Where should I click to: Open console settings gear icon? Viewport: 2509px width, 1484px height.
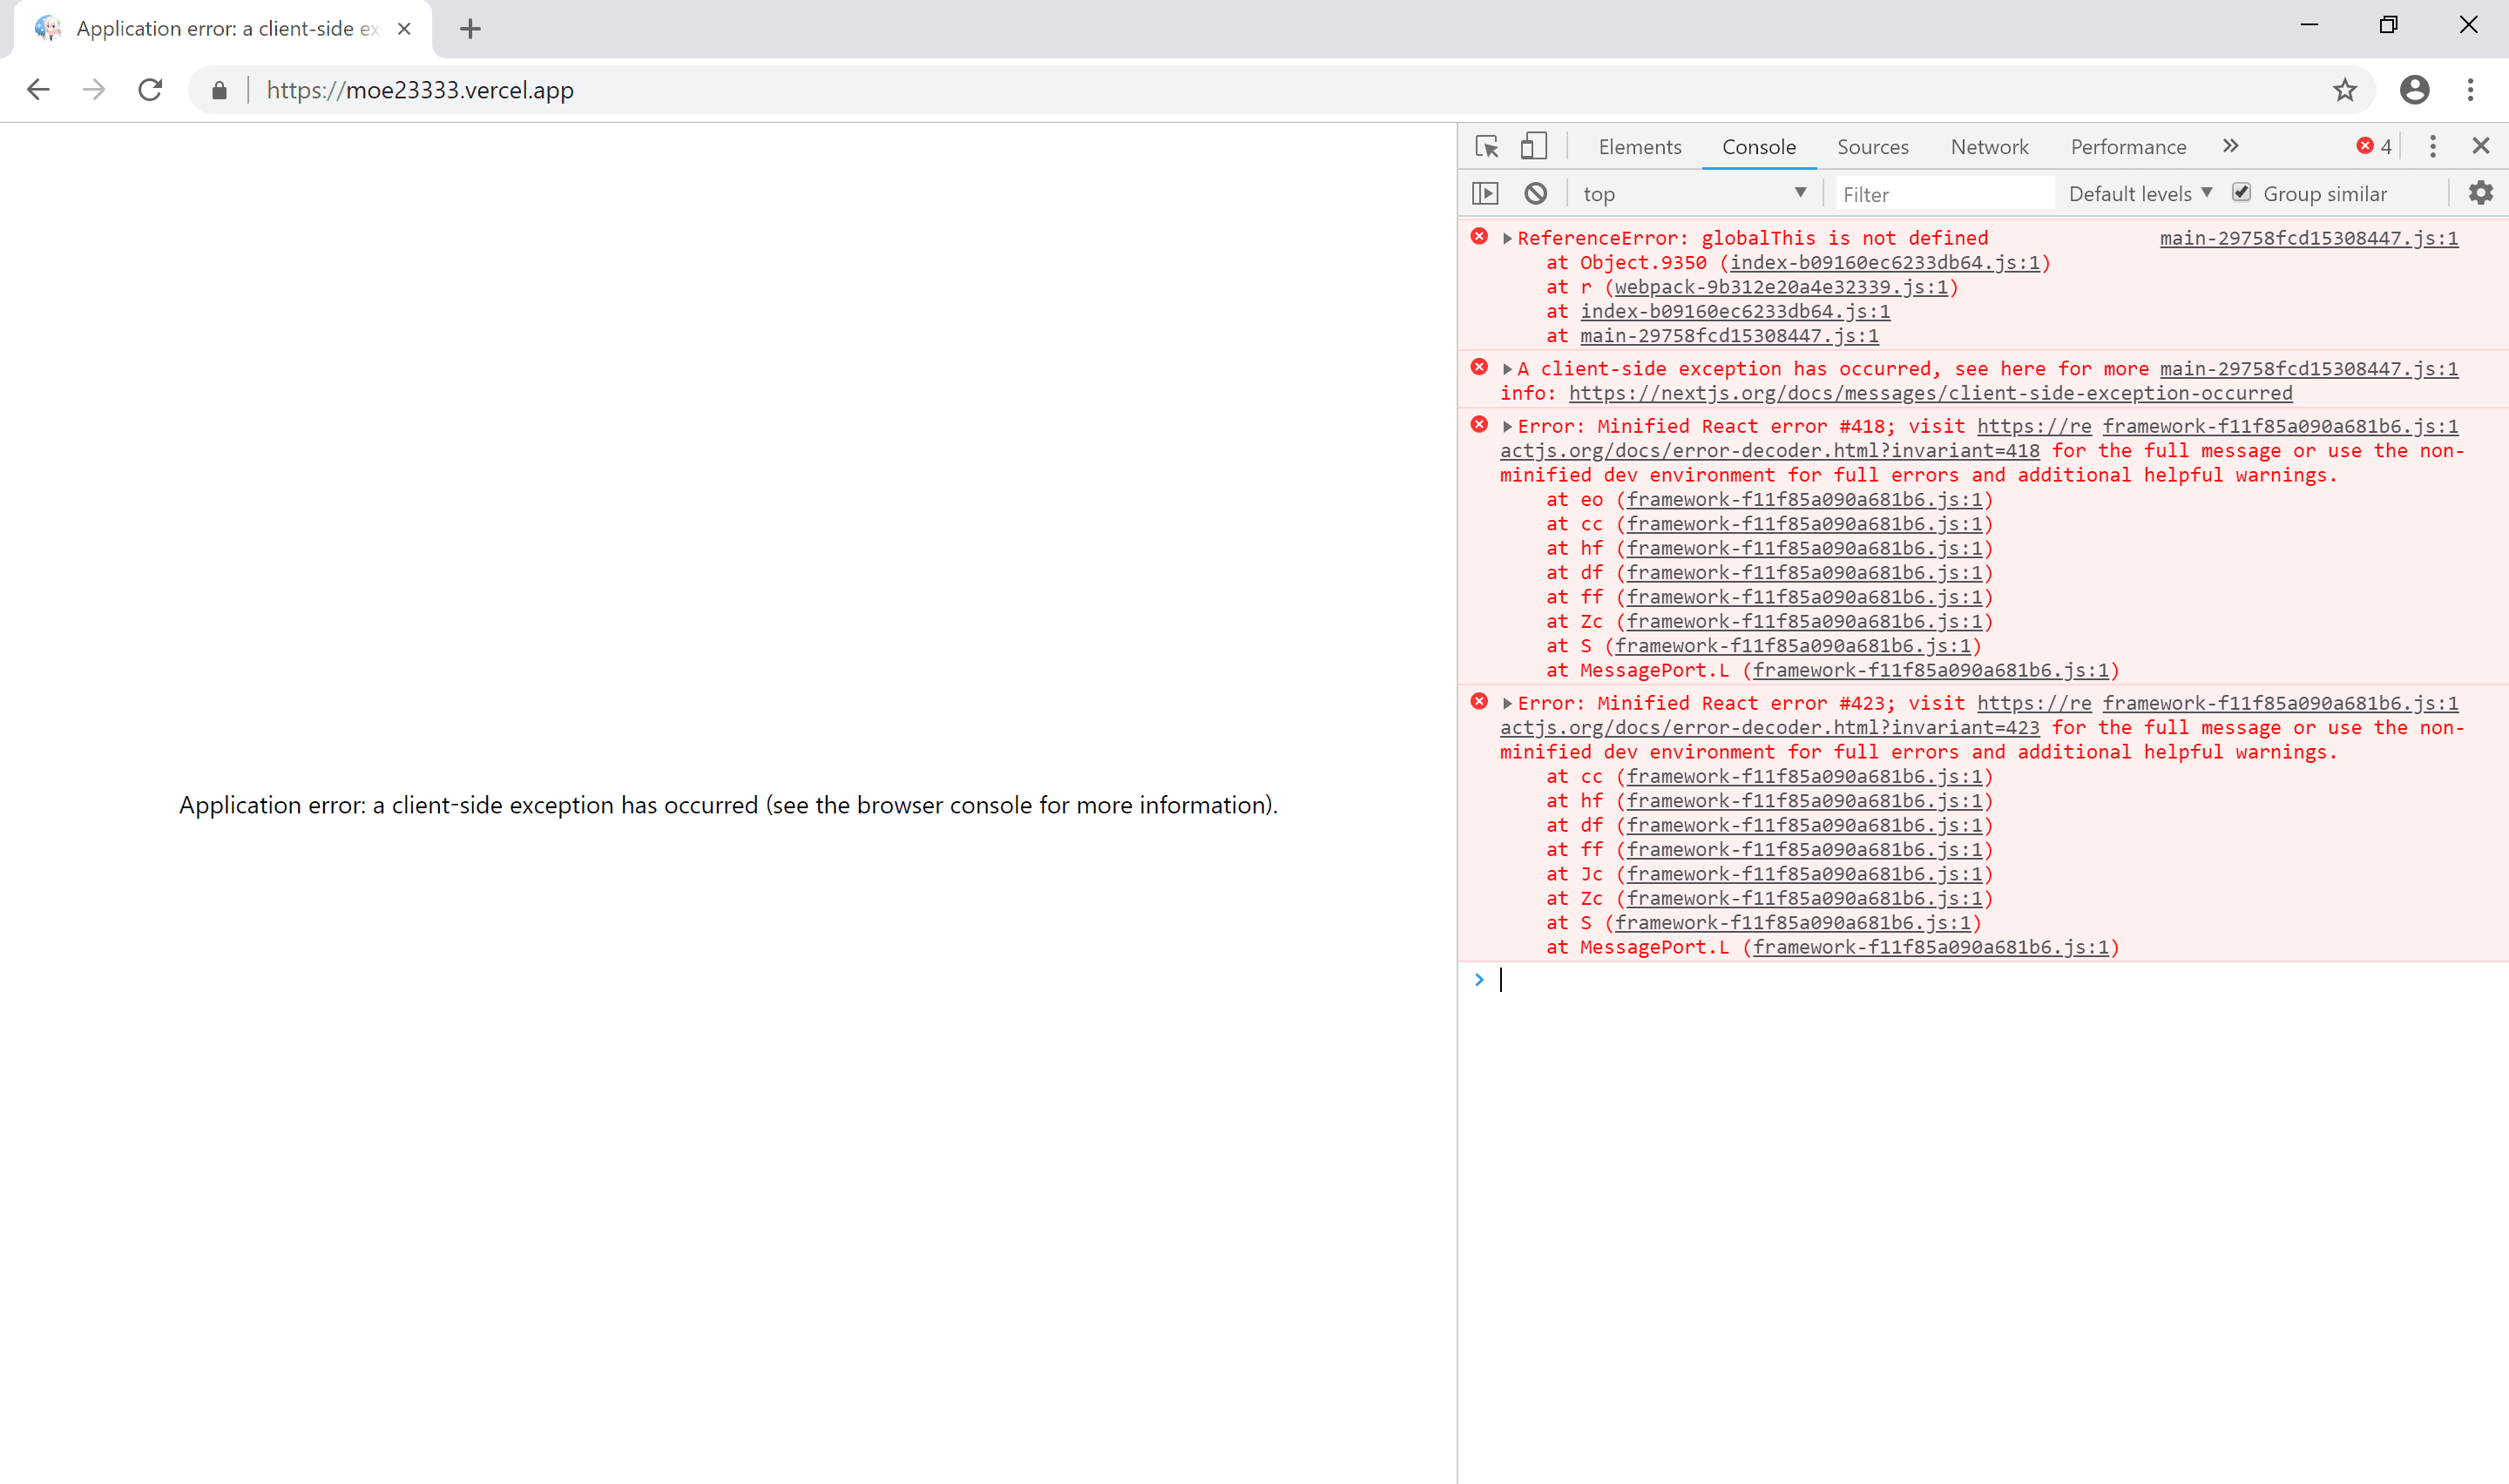(x=2480, y=193)
